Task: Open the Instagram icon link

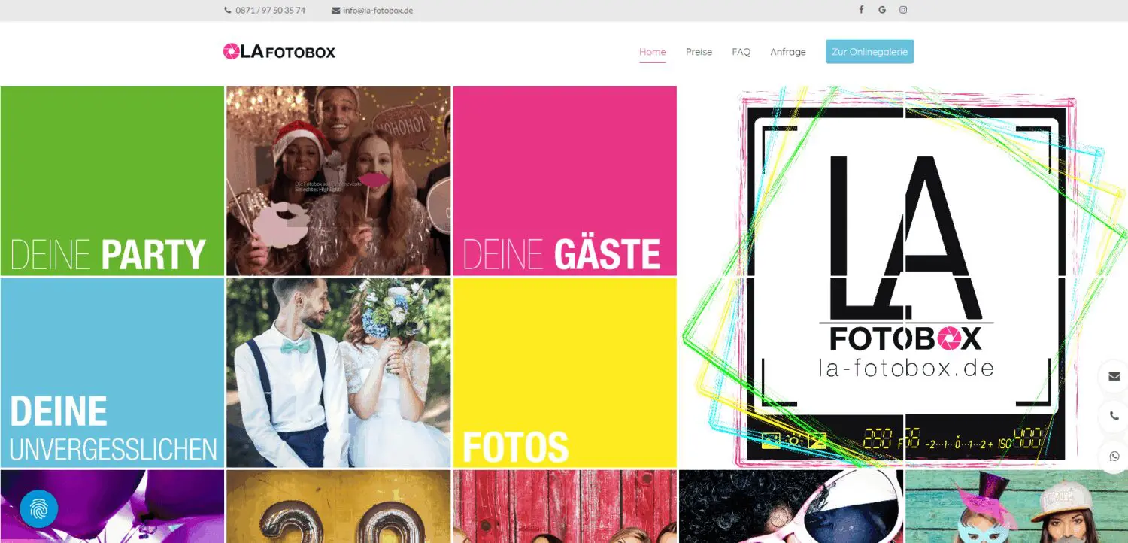Action: coord(903,10)
